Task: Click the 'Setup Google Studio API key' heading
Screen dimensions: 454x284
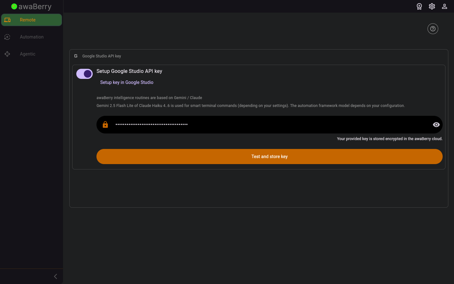Action: (x=129, y=71)
